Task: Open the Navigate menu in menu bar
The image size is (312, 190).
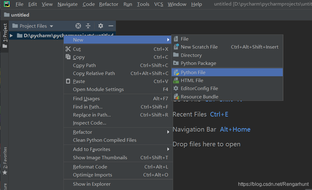Action: (x=67, y=4)
